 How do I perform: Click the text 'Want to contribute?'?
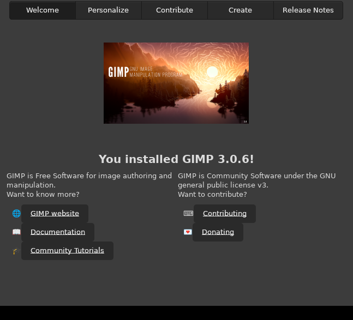coord(212,195)
